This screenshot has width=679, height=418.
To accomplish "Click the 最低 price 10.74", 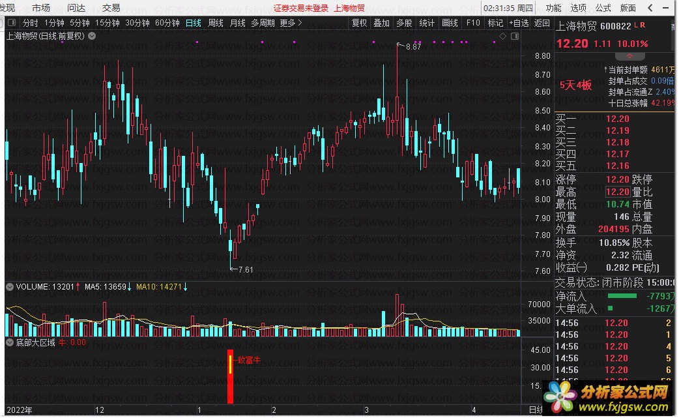I will (618, 205).
